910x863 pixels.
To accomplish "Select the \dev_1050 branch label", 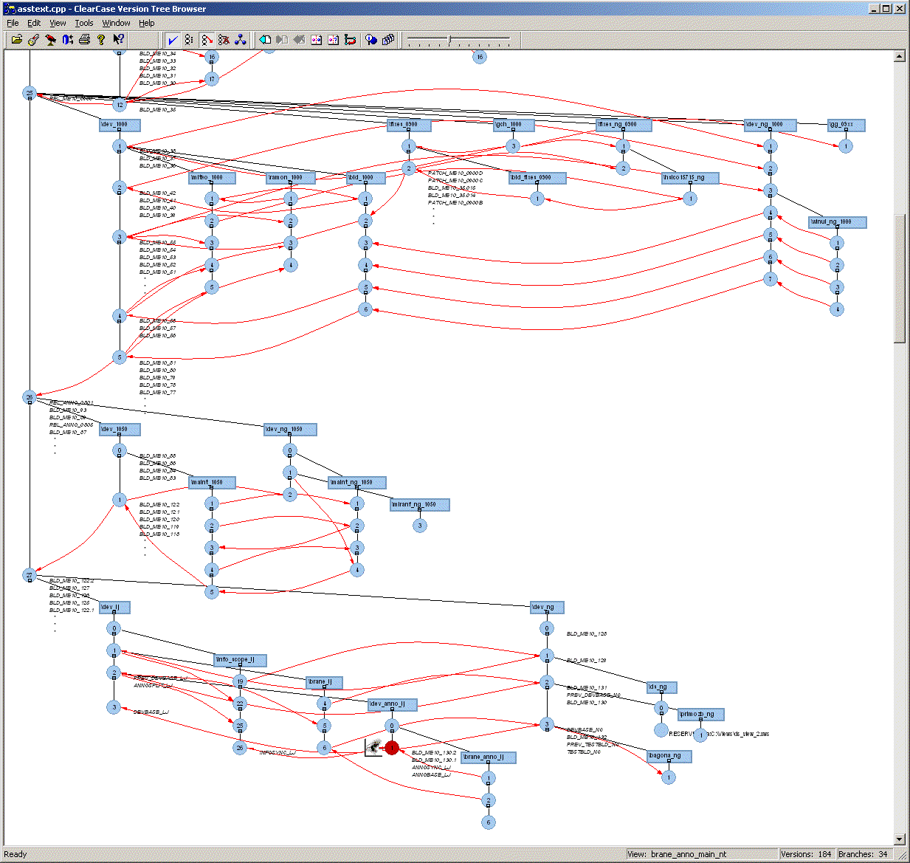I will pos(120,430).
